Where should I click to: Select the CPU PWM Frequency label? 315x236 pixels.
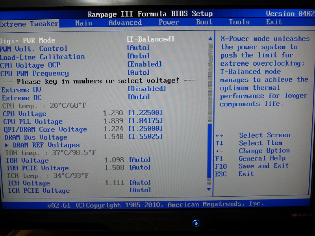35,74
